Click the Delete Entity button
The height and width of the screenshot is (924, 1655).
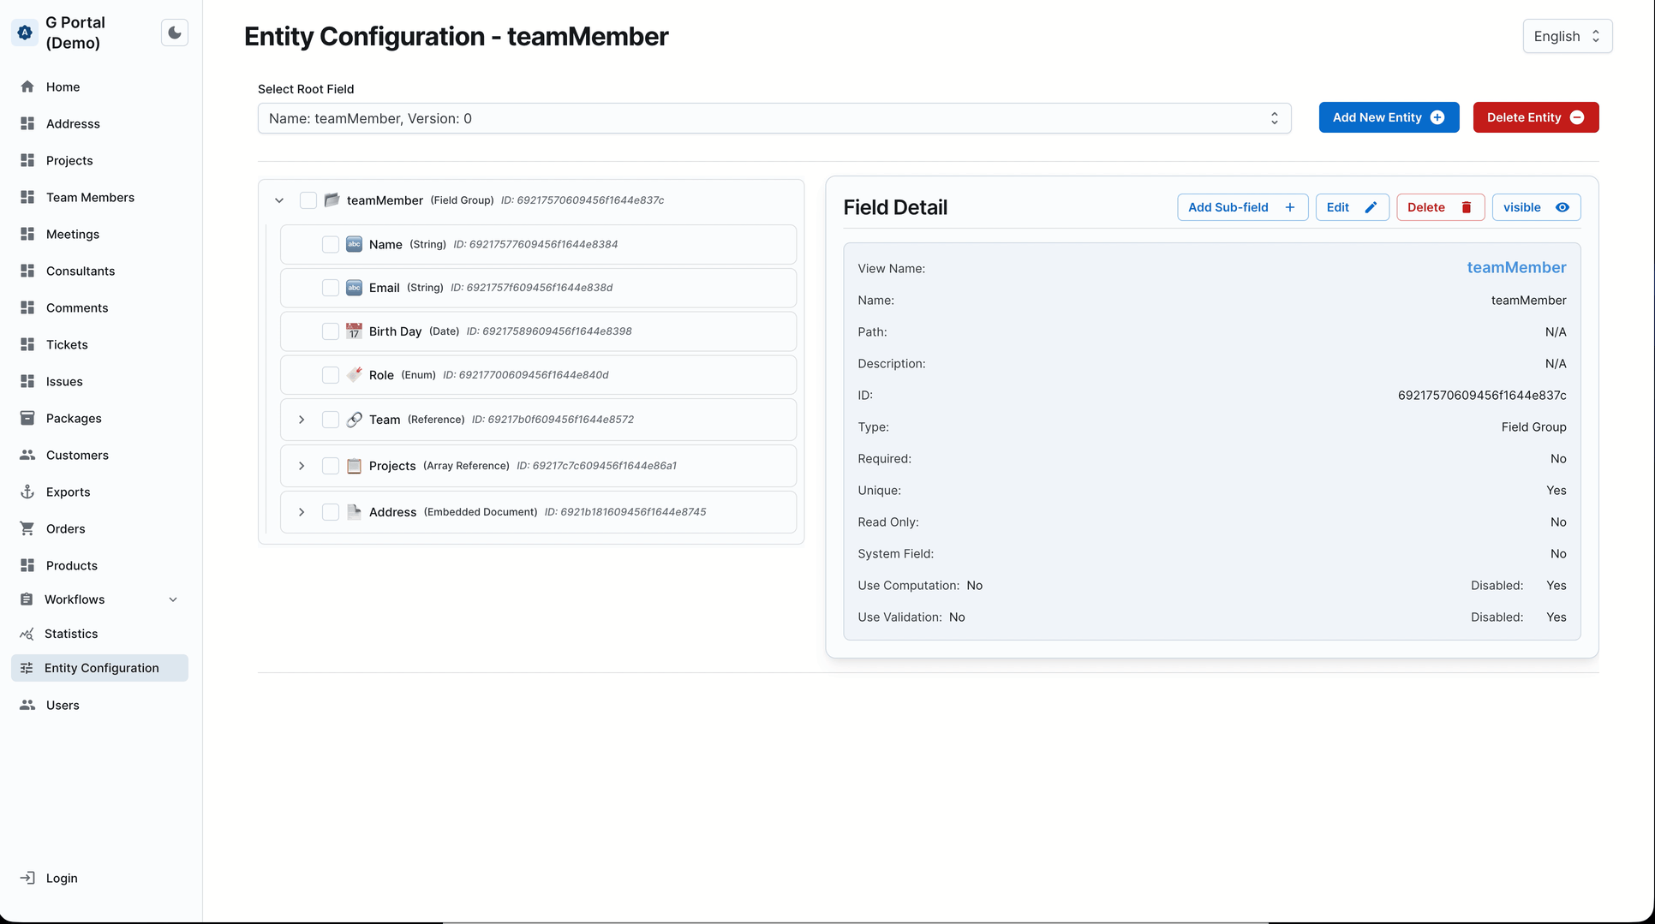[1535, 117]
